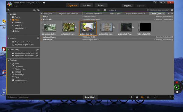This screenshot has height=112, width=183.
Task: Expand the Vidéos publiques group
Action: [x=41, y=37]
